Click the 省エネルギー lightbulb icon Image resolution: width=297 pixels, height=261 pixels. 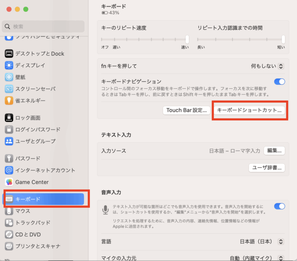click(x=9, y=101)
